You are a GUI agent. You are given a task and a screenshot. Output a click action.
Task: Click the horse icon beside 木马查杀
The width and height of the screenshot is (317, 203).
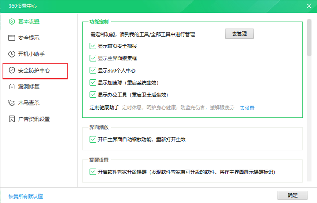(12, 103)
